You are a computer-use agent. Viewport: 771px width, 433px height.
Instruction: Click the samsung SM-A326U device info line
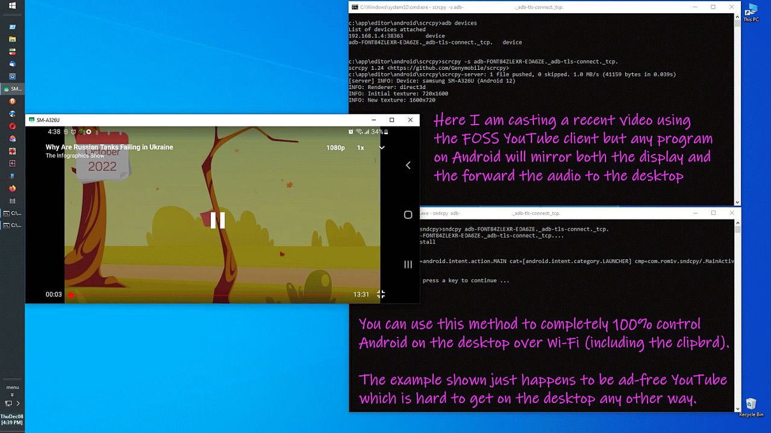[x=432, y=81]
